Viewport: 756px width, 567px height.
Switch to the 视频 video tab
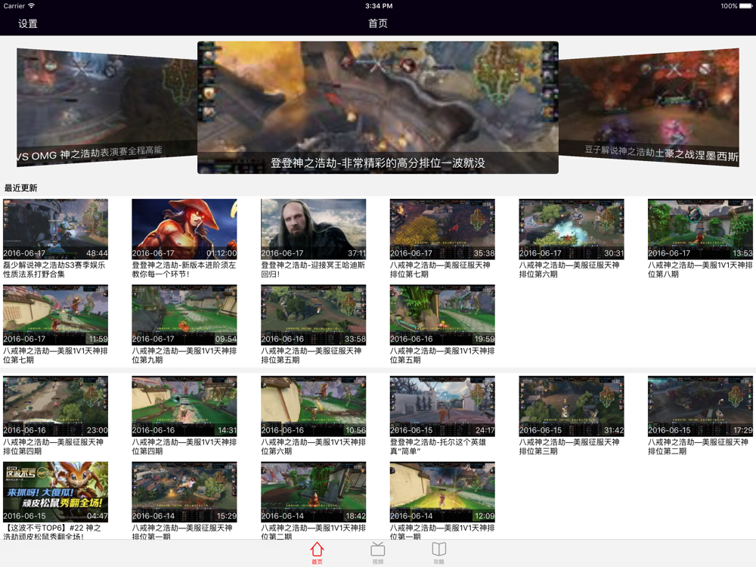(x=377, y=553)
